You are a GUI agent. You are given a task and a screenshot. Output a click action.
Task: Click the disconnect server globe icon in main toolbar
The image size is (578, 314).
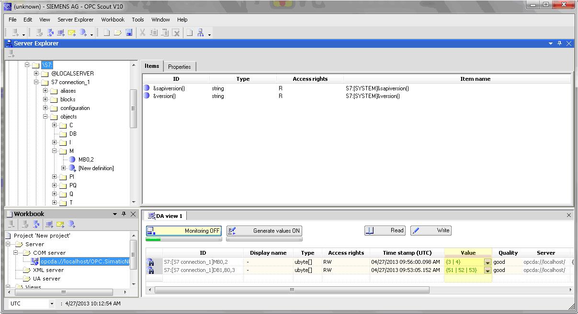click(x=50, y=33)
